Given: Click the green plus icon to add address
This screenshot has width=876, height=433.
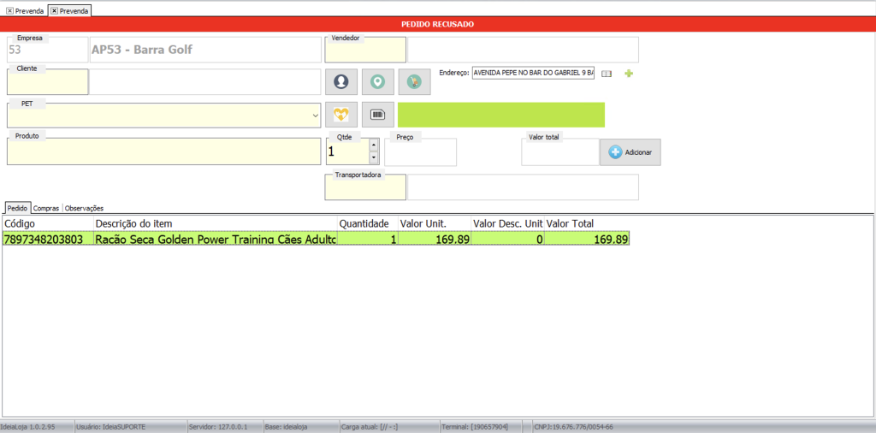Looking at the screenshot, I should (x=629, y=74).
